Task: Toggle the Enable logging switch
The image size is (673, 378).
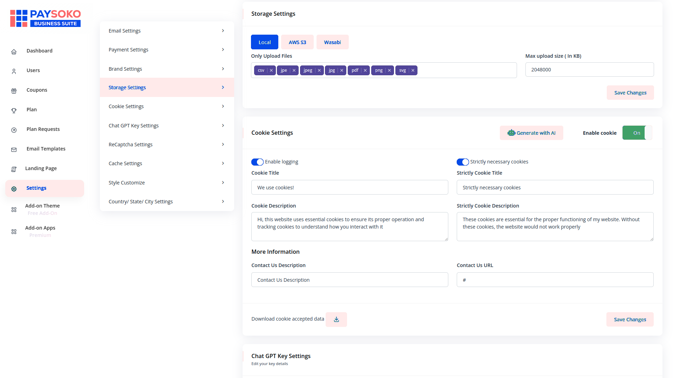Action: (x=257, y=162)
